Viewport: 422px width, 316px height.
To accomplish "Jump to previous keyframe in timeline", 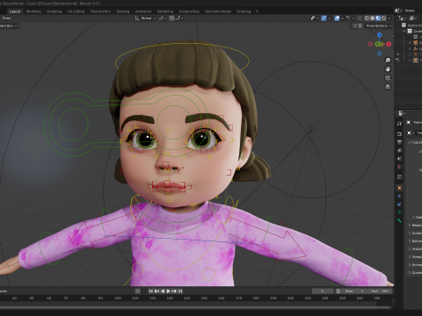I will pos(156,291).
